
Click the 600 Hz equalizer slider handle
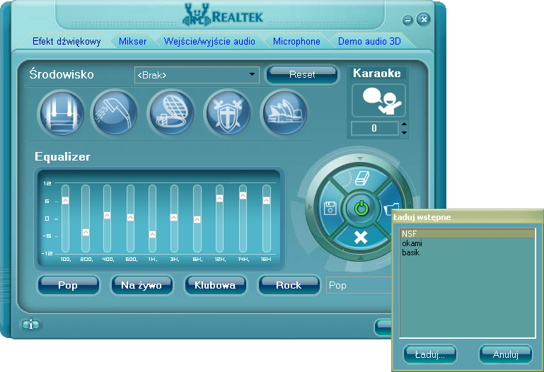(130, 217)
